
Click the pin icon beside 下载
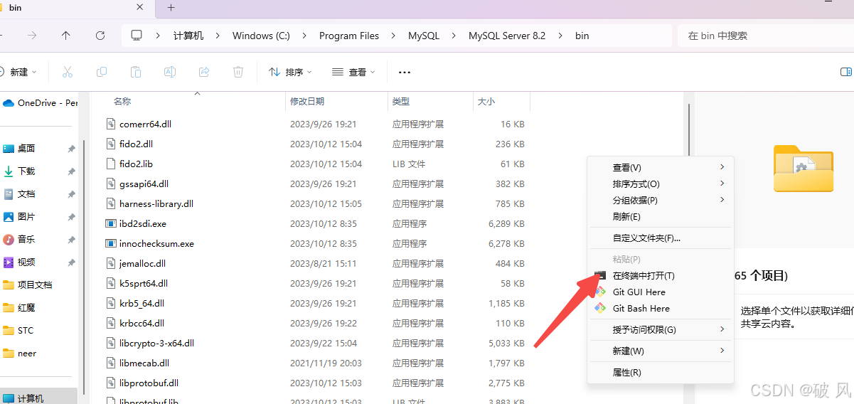pos(71,171)
